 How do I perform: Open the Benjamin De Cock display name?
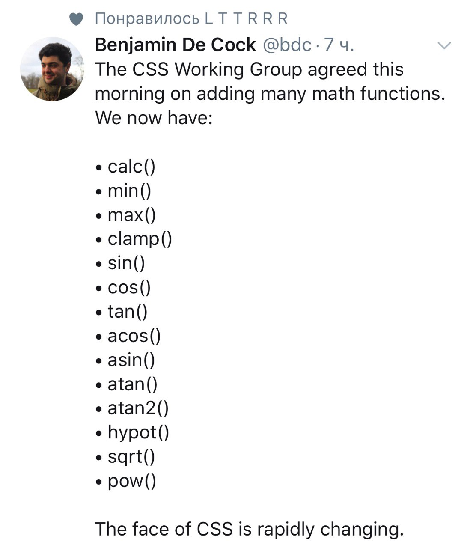click(x=175, y=45)
